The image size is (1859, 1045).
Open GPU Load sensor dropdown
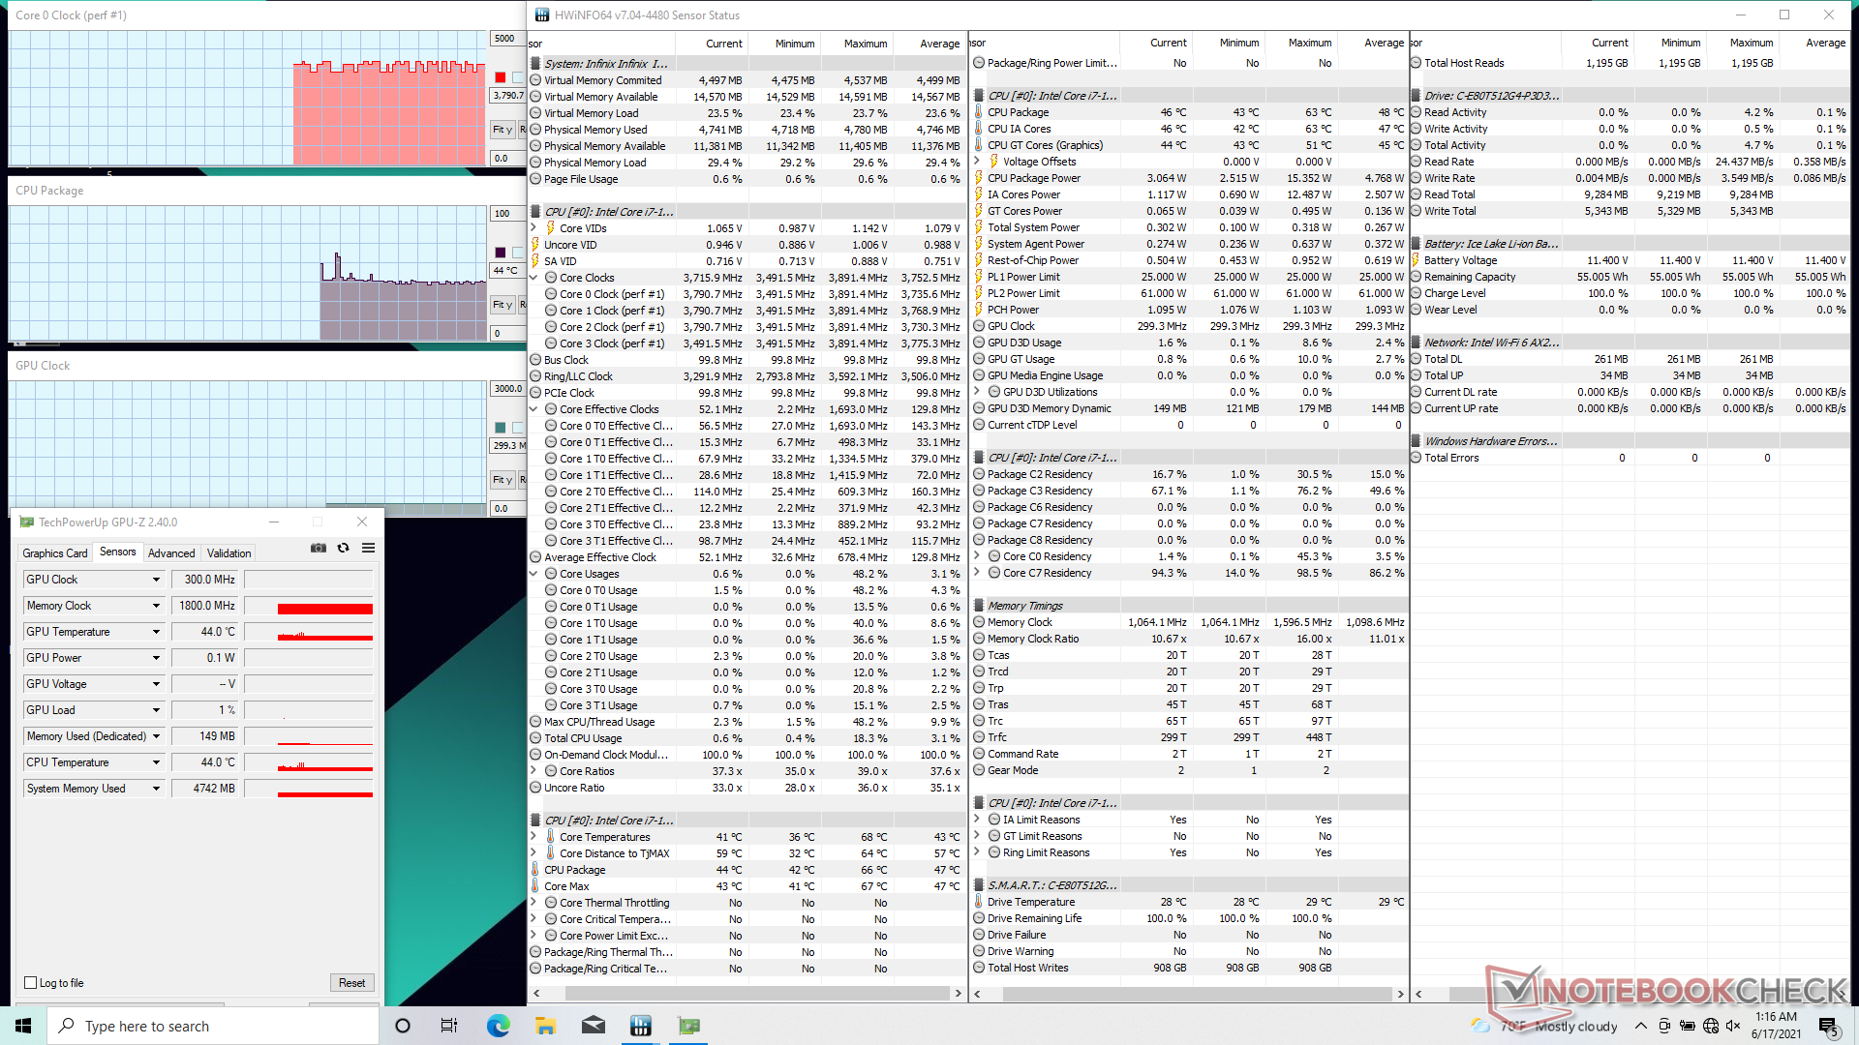click(156, 710)
